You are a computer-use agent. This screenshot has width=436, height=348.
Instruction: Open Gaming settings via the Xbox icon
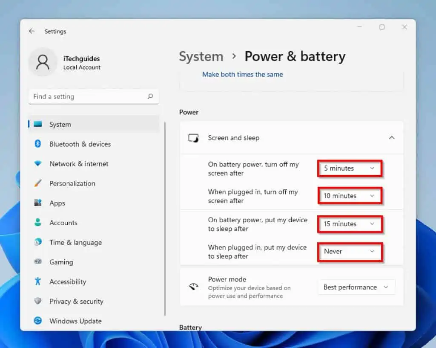point(38,261)
